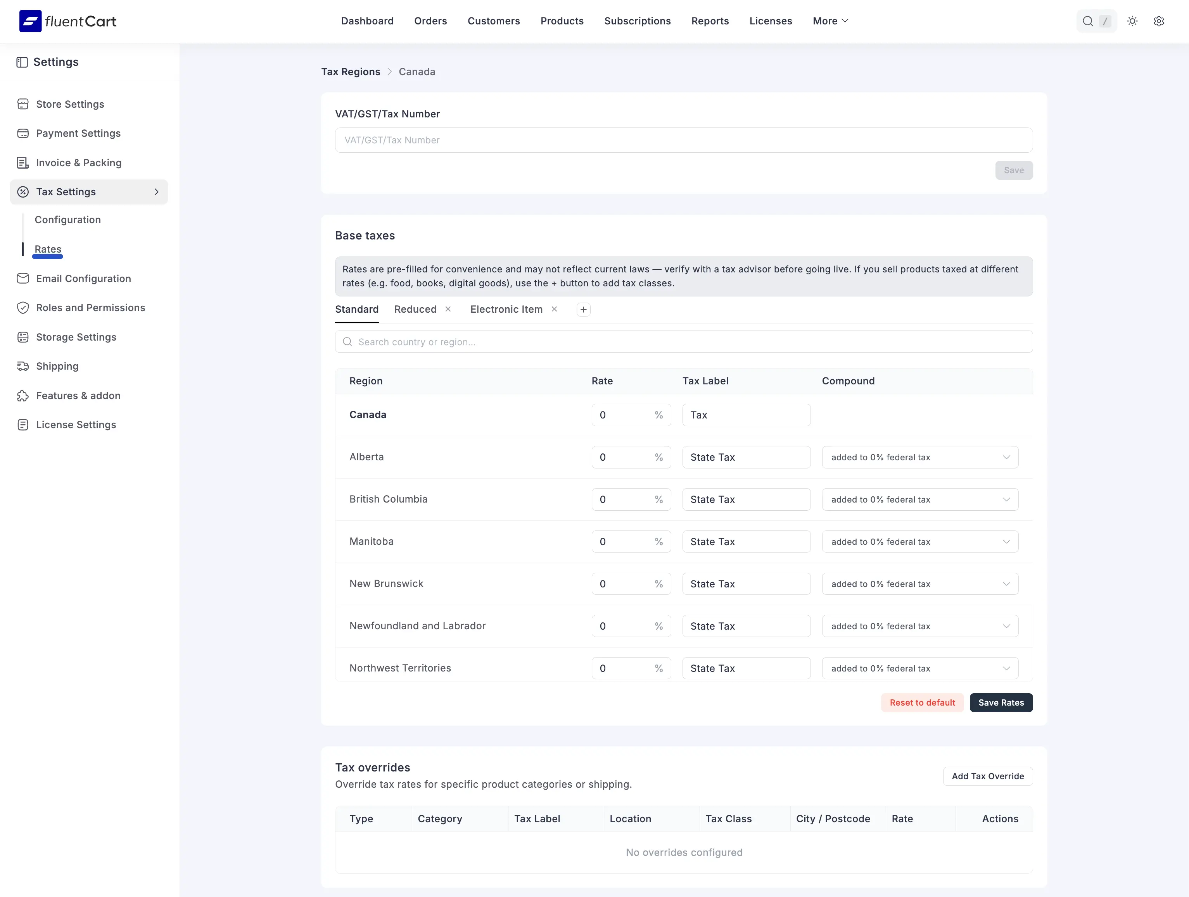
Task: Click the 'No overrides configured' text
Action: coord(684,852)
